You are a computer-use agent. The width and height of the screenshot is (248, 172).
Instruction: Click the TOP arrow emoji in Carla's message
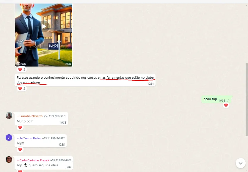(25, 165)
